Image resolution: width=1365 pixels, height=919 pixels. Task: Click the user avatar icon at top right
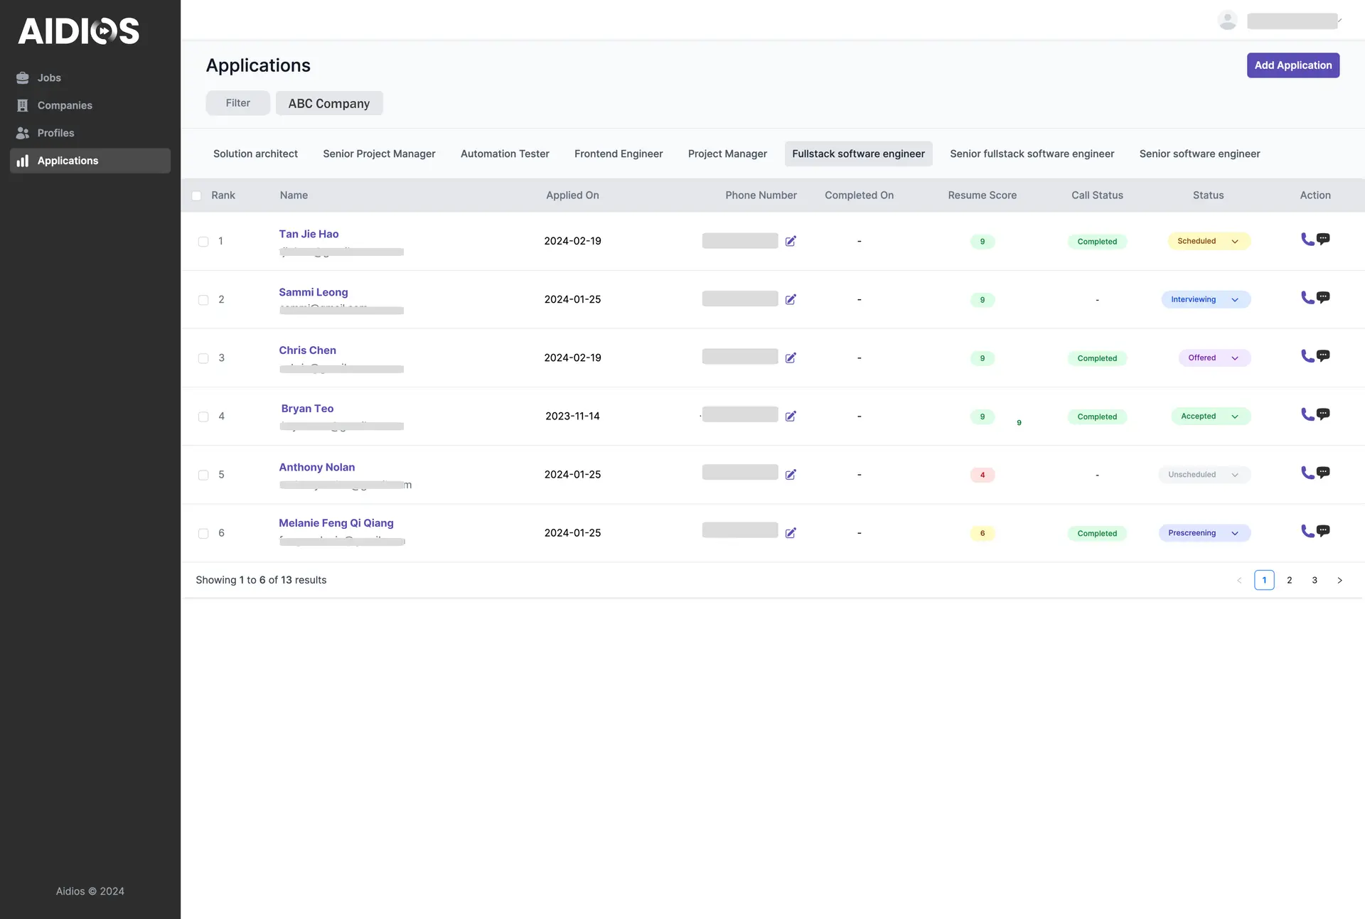1227,21
